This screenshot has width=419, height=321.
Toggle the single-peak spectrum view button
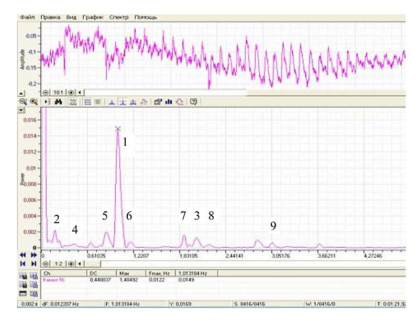coord(112,102)
